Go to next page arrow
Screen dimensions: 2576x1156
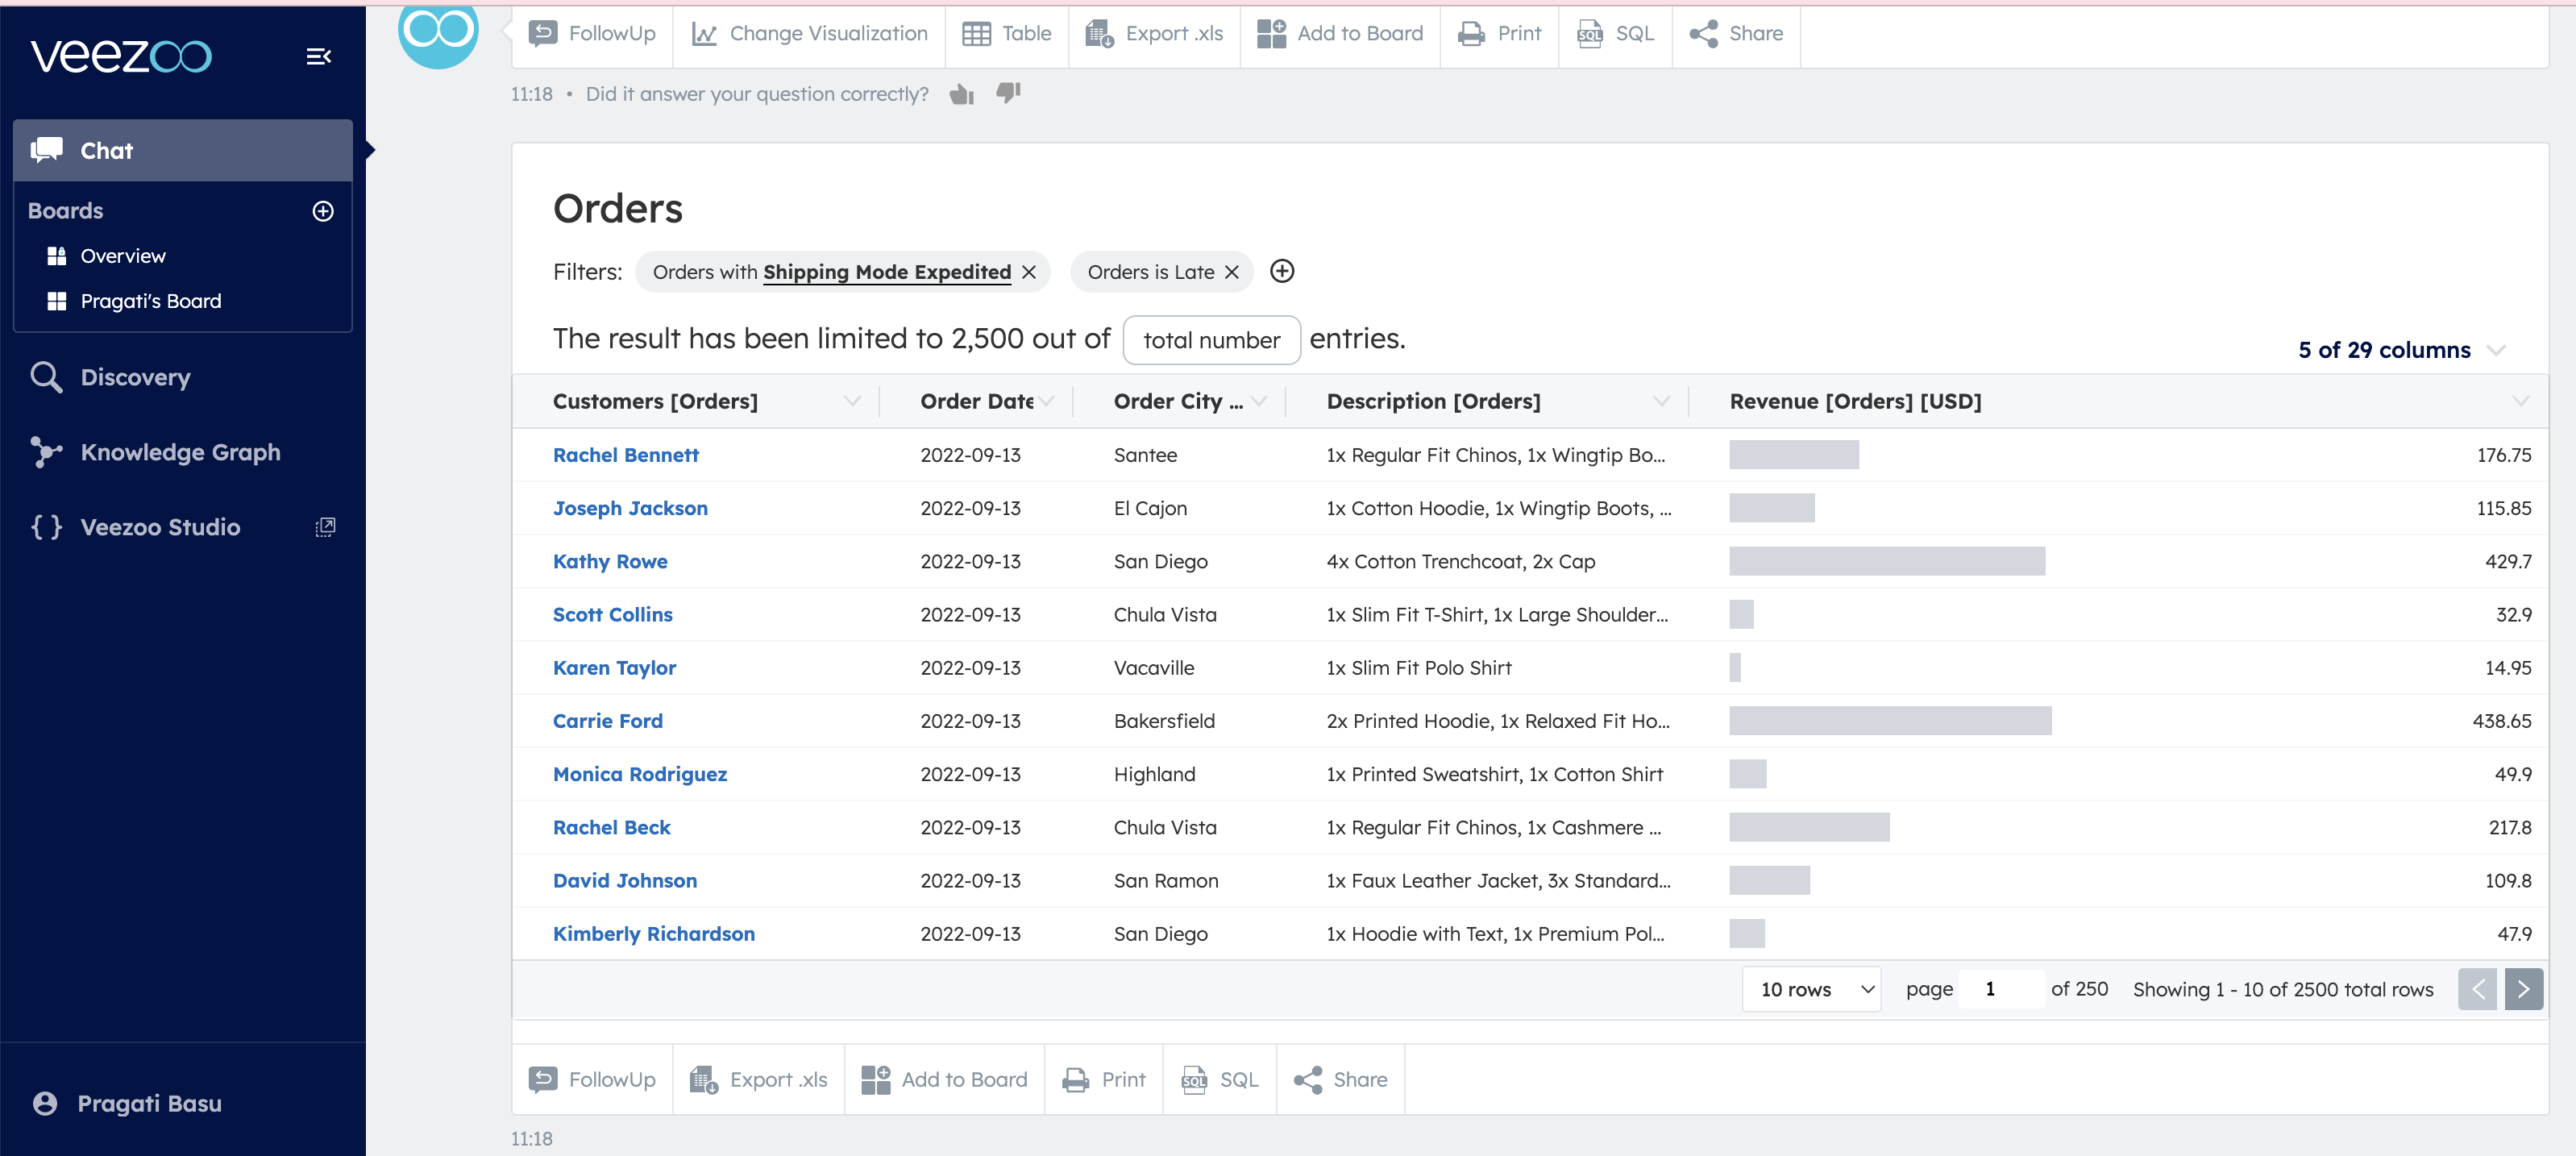pos(2522,989)
